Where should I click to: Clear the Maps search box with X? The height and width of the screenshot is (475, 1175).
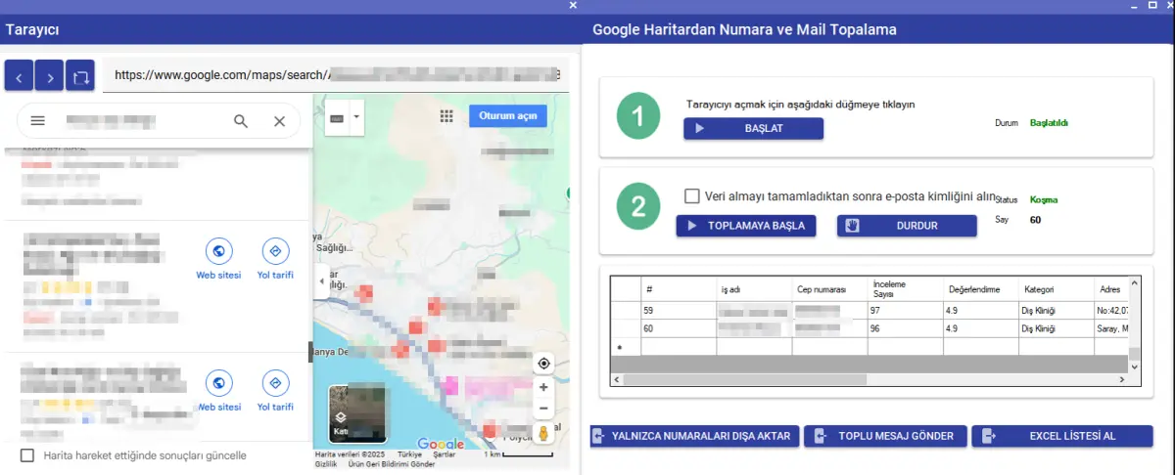tap(279, 121)
